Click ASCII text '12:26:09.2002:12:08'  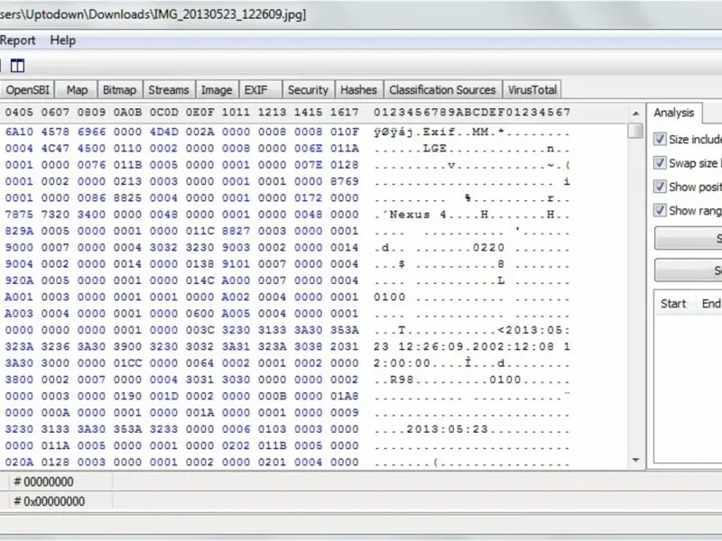[x=476, y=347]
